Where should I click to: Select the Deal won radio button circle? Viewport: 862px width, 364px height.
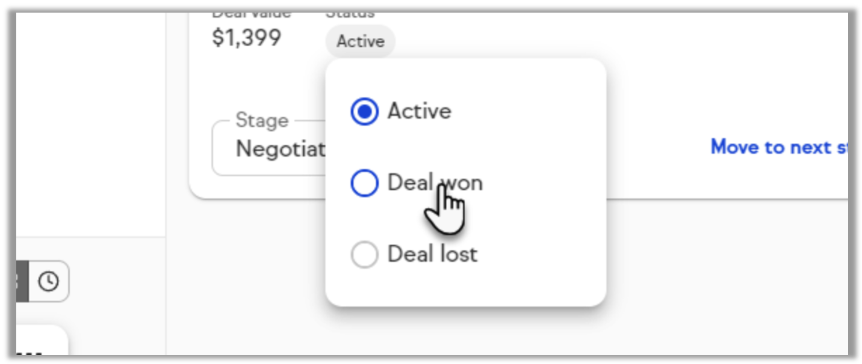(364, 183)
